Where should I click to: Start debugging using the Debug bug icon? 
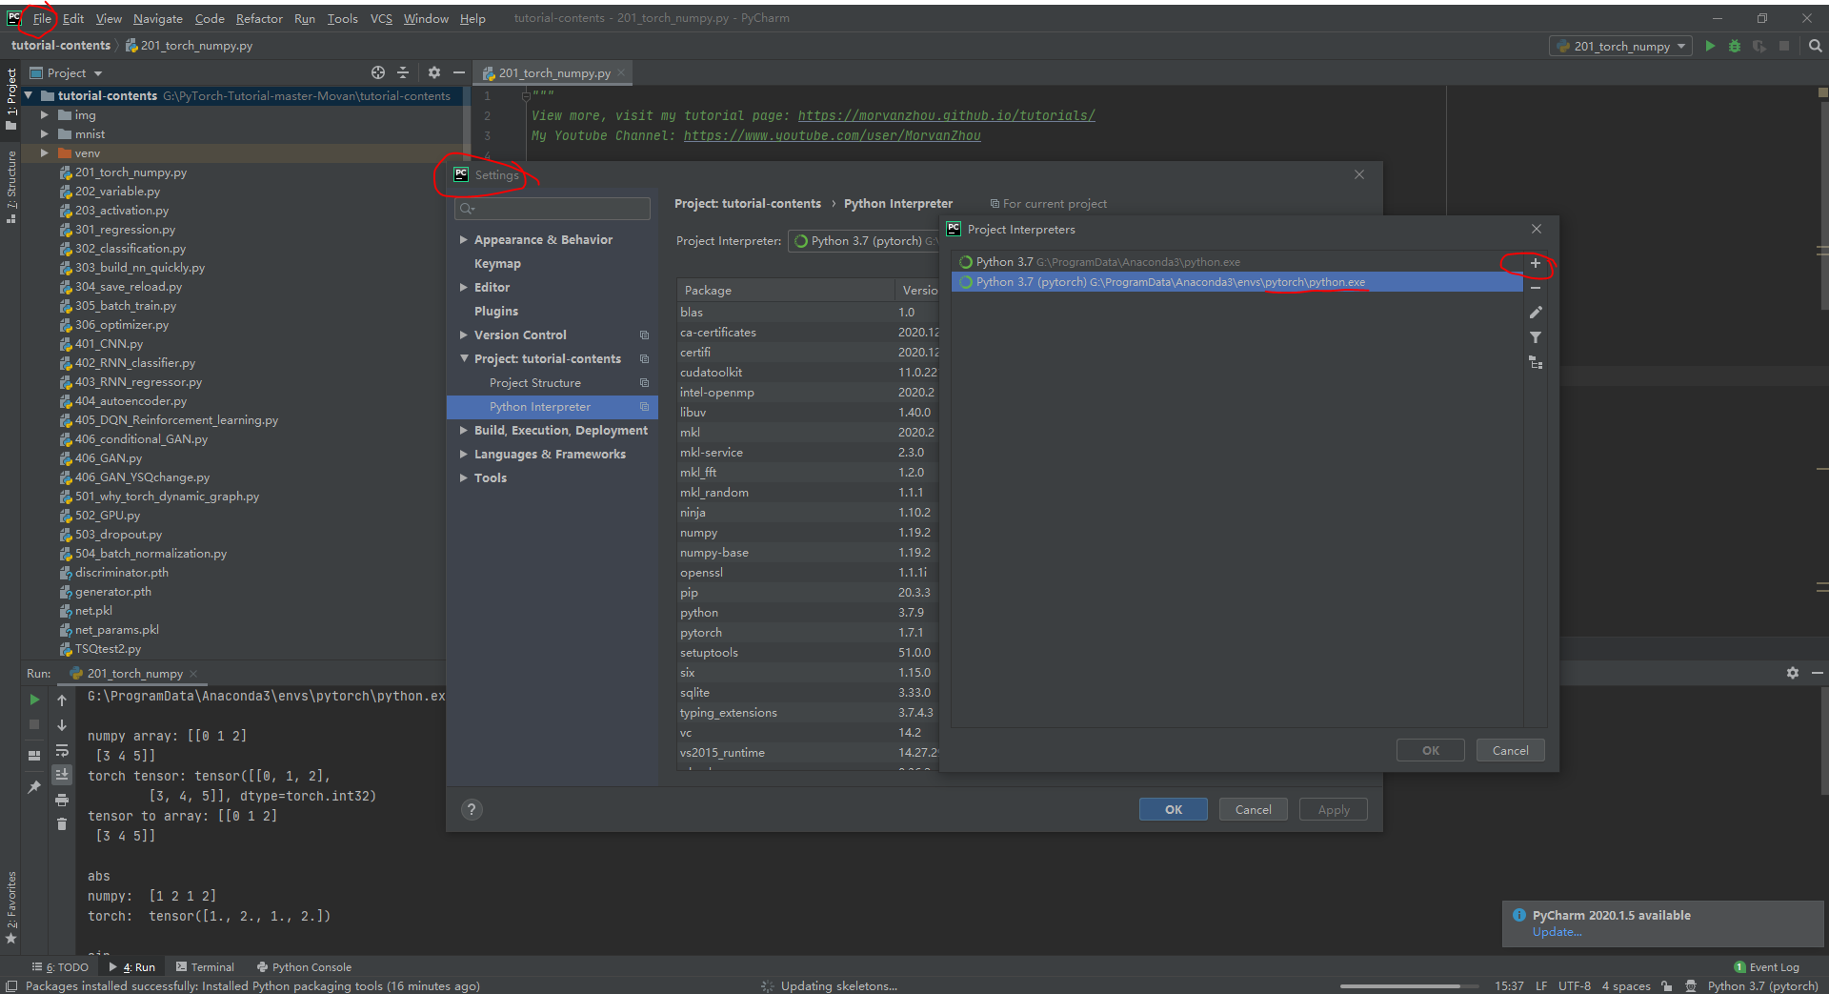point(1735,46)
